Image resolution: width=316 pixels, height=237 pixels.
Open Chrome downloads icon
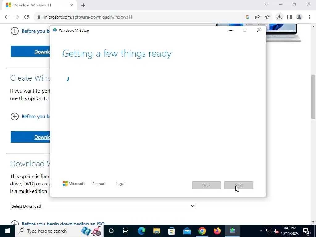pyautogui.click(x=280, y=17)
